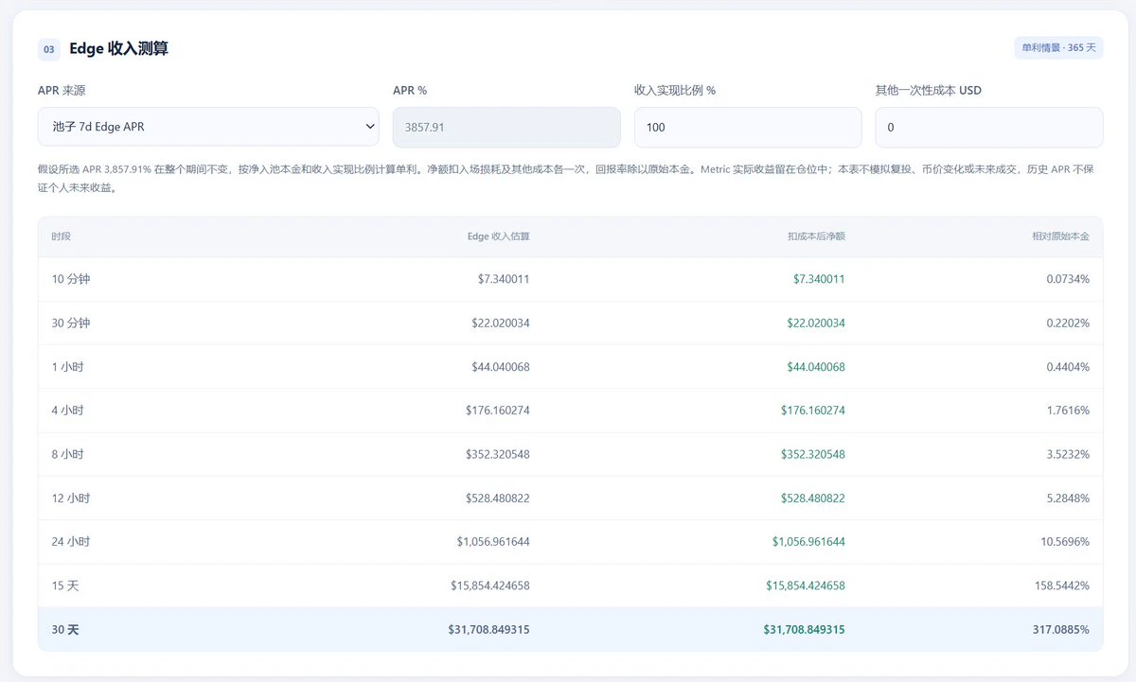Click the 相对原始本金 column header
Screen dimensions: 1136x682
click(1060, 236)
